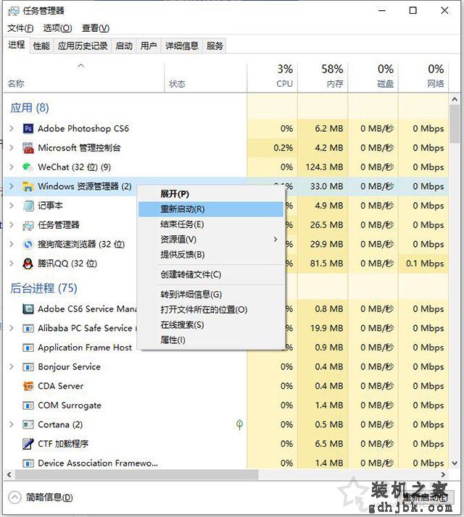This screenshot has height=517, width=464.
Task: Click the Application Frame Host icon
Action: click(x=28, y=348)
